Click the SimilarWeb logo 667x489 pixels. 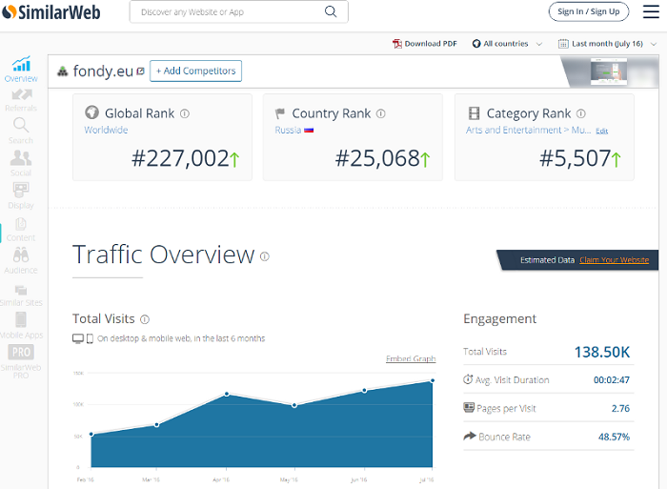point(51,12)
